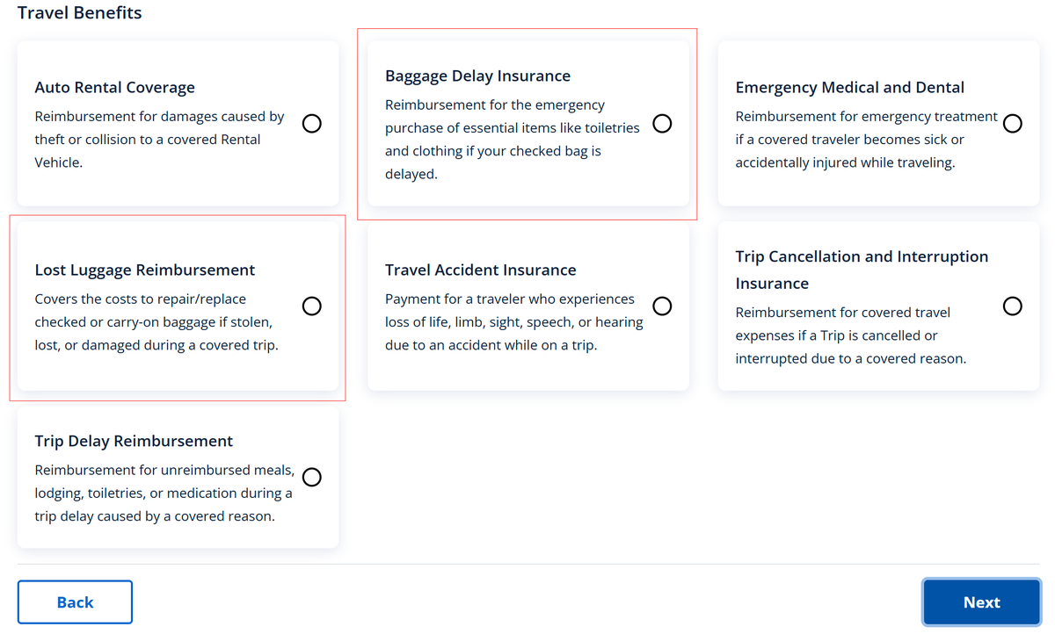Choose the Baggage Delay Insurance radio option
Viewport: 1055px width, 641px height.
click(662, 123)
